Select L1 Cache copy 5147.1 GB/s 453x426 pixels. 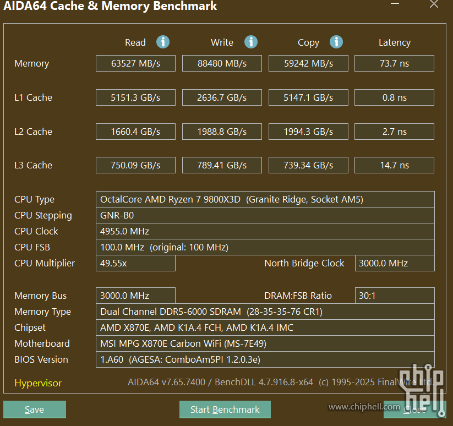pos(308,97)
